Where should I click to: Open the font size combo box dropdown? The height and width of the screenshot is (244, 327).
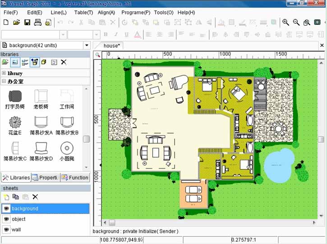tap(97, 35)
